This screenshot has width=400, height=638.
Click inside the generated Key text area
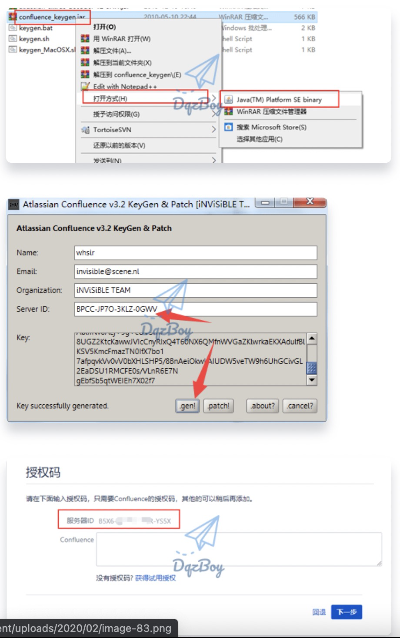pyautogui.click(x=190, y=359)
